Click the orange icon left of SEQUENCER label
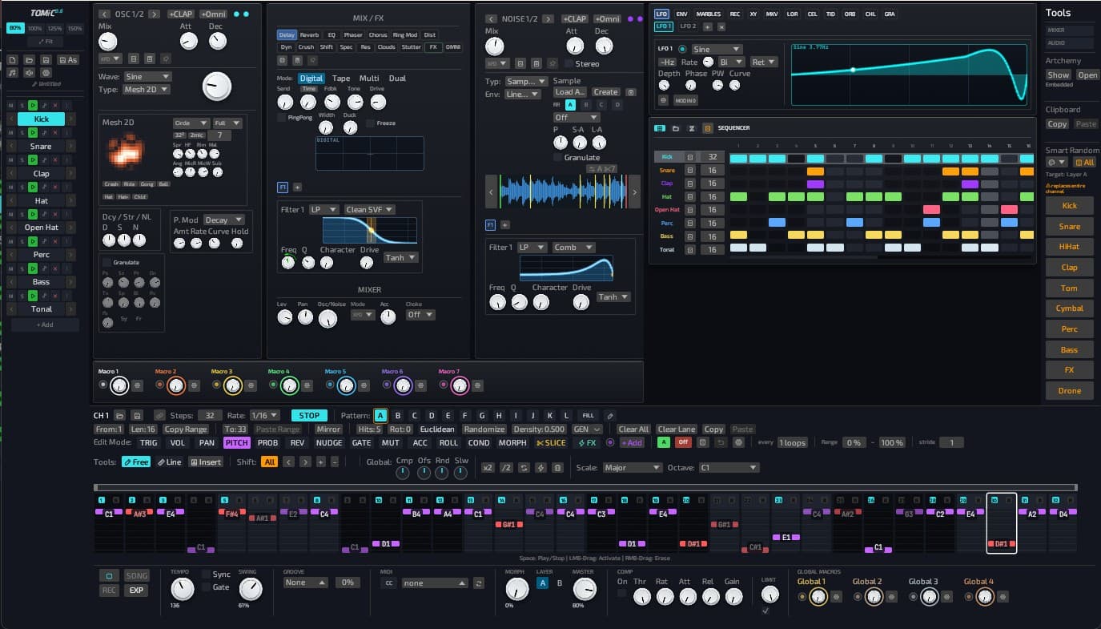The image size is (1101, 629). pyautogui.click(x=707, y=128)
